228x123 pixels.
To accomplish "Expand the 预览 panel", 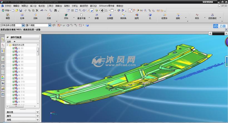I will 38,120.
